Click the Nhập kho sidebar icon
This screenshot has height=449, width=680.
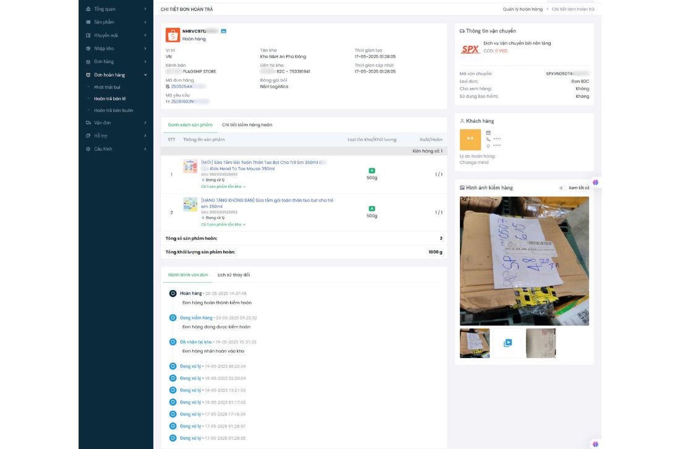coord(88,49)
